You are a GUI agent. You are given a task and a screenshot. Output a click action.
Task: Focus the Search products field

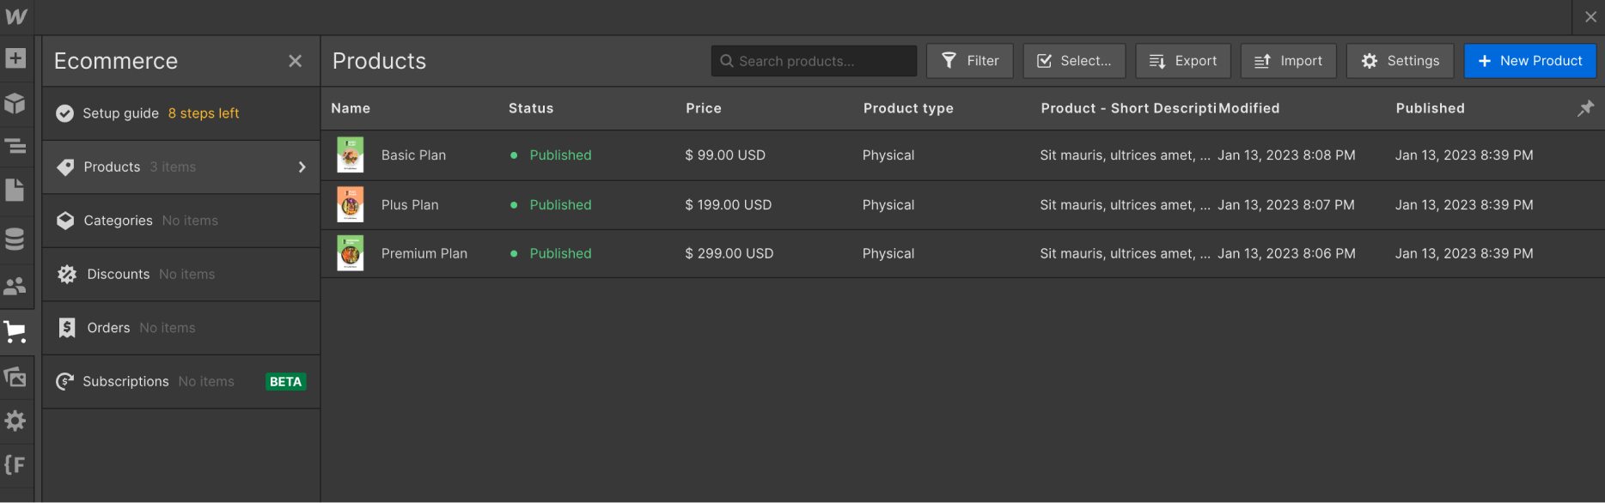(814, 61)
